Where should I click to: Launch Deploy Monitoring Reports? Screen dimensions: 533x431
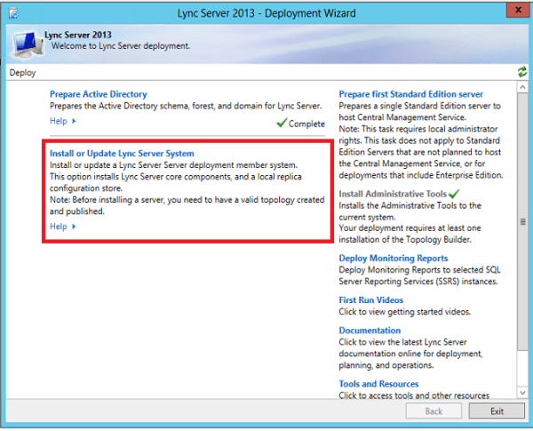[394, 259]
